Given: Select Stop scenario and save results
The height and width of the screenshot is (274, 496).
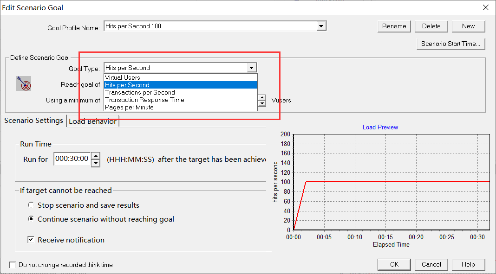Looking at the screenshot, I should [x=31, y=205].
